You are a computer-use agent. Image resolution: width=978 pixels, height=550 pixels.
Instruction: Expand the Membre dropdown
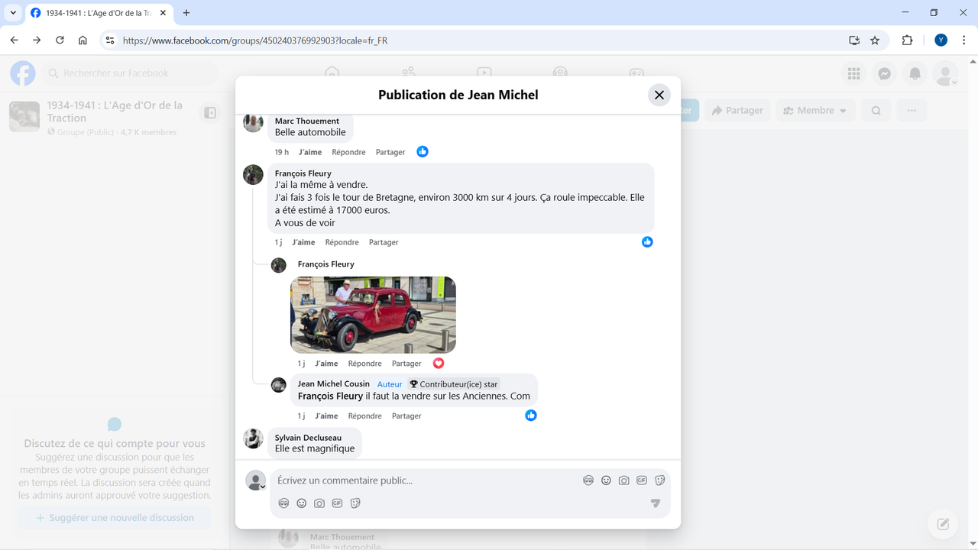coord(814,111)
